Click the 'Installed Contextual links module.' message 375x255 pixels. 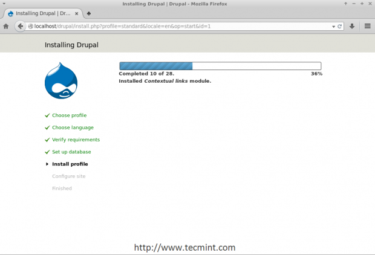point(165,81)
